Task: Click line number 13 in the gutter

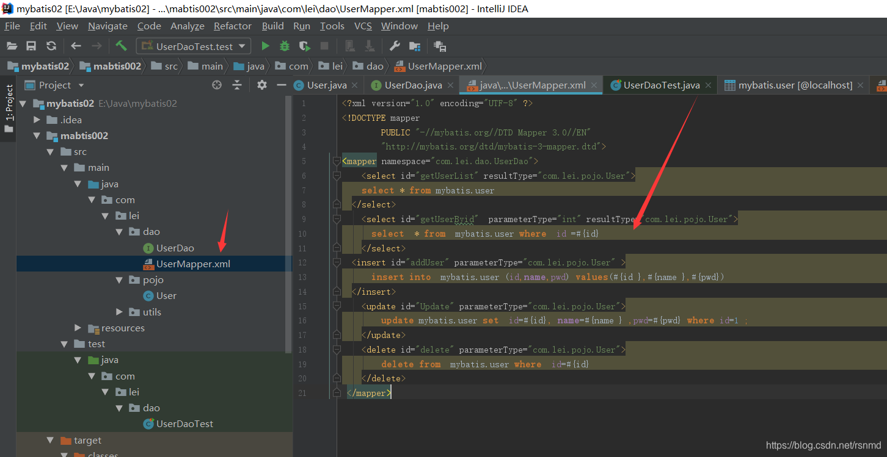Action: click(303, 277)
